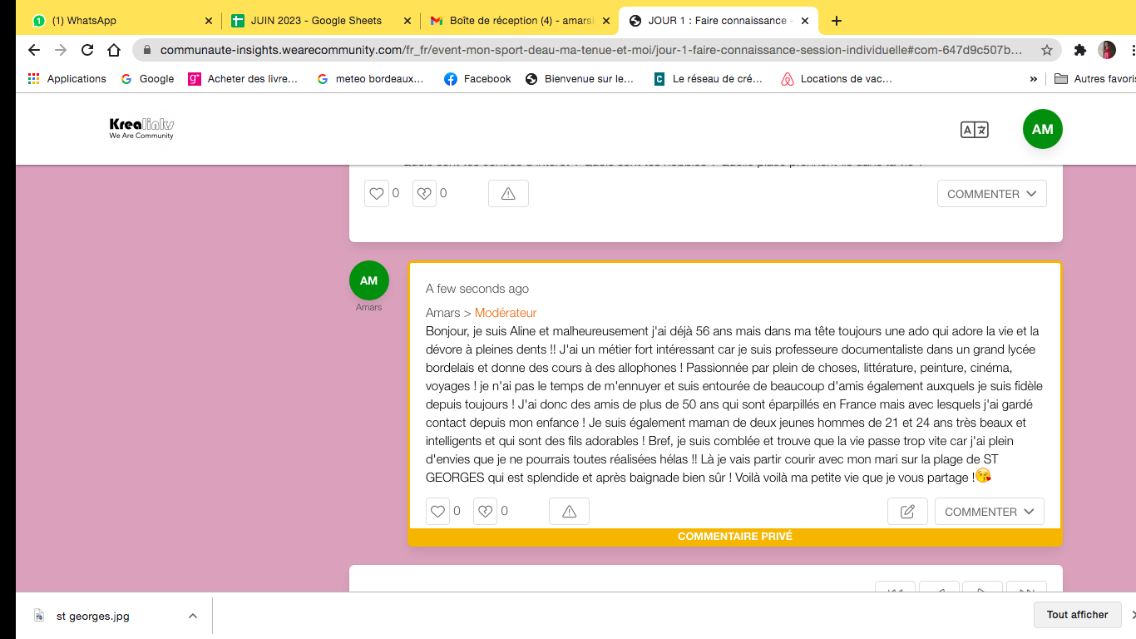Report the Amars comment with warning icon

click(x=570, y=512)
